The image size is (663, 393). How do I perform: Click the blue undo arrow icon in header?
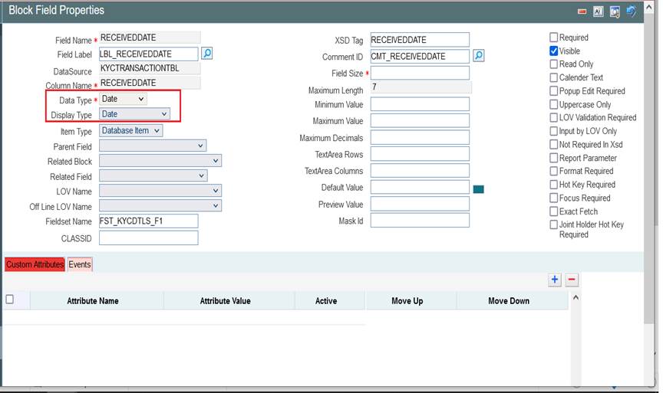coord(631,11)
